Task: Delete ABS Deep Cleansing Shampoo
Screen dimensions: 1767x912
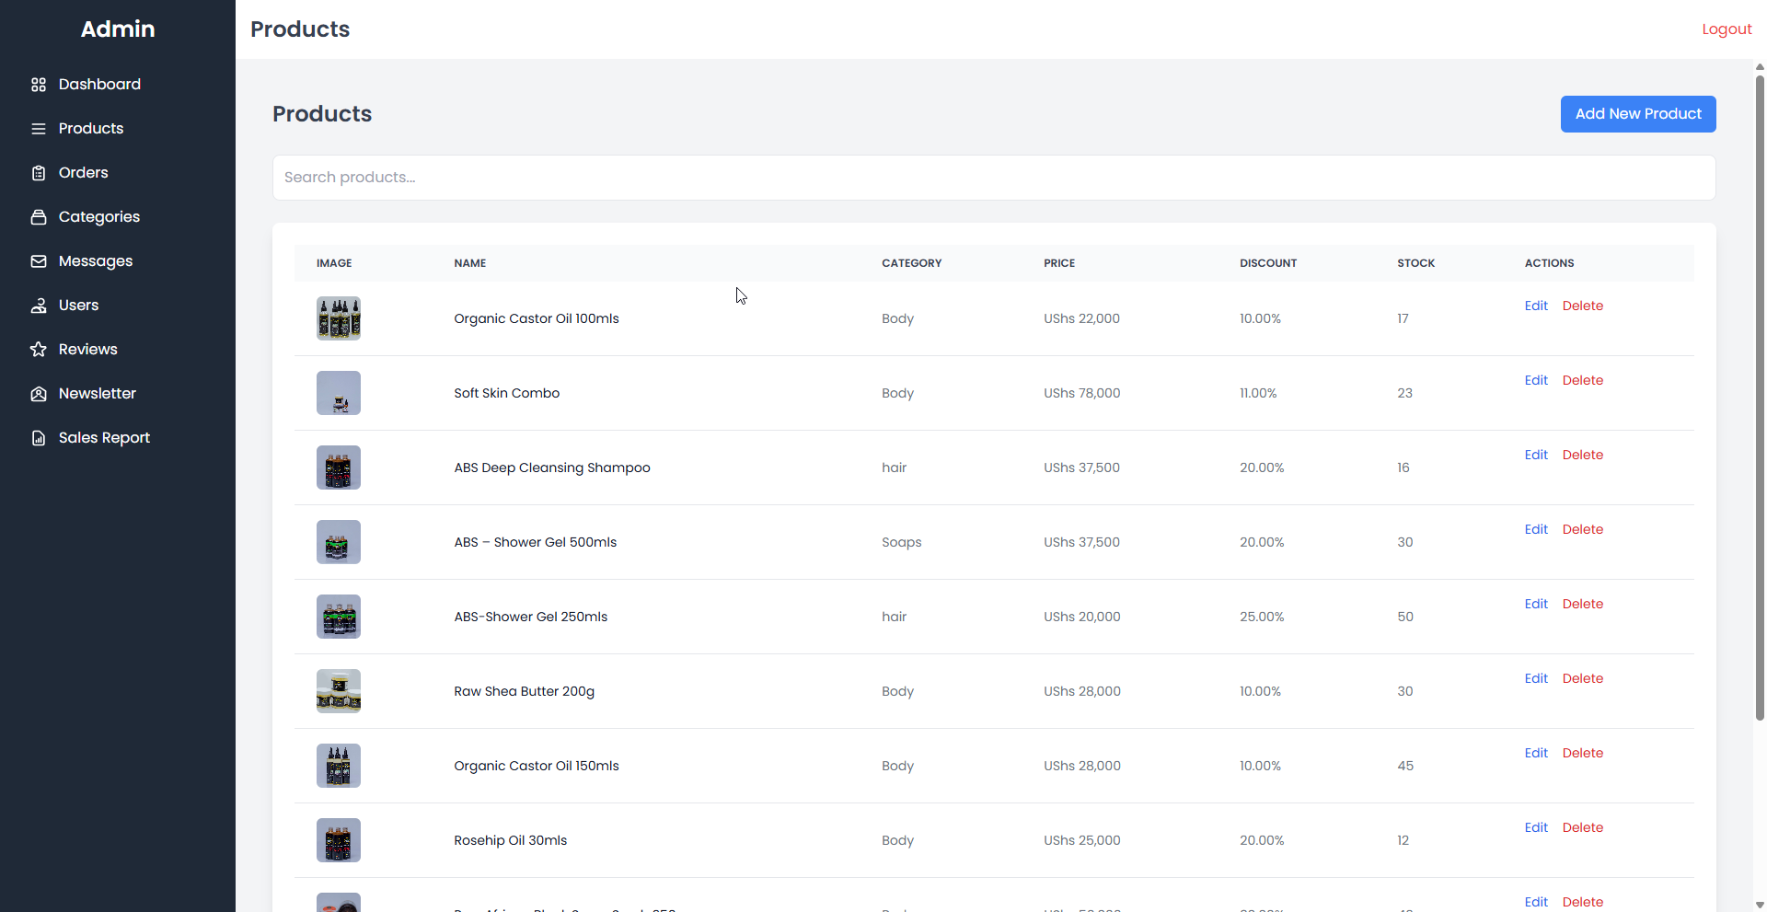Action: point(1583,455)
